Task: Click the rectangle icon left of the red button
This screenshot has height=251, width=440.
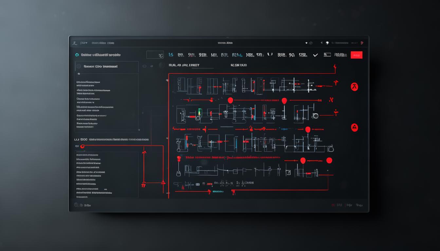Action: click(x=327, y=55)
